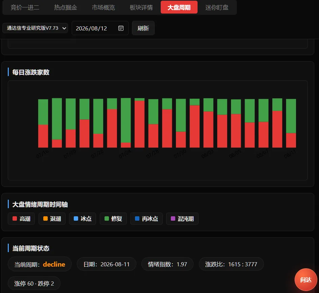Toggle the 高潮 legend filter
Viewport: 319px width, 293px height.
click(x=21, y=219)
